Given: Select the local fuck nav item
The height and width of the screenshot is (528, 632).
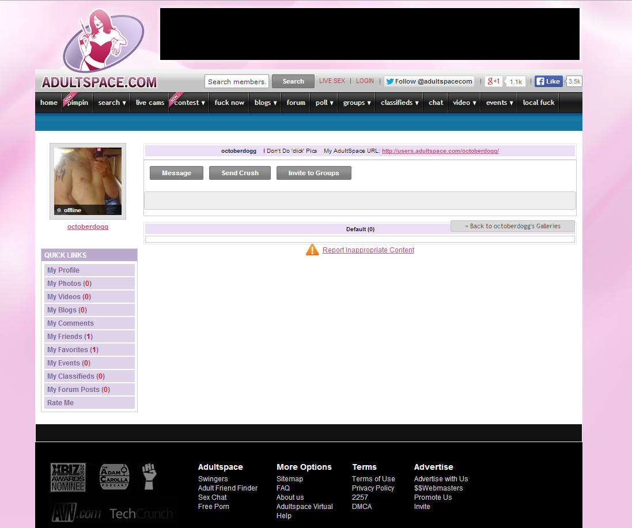Looking at the screenshot, I should click(539, 103).
